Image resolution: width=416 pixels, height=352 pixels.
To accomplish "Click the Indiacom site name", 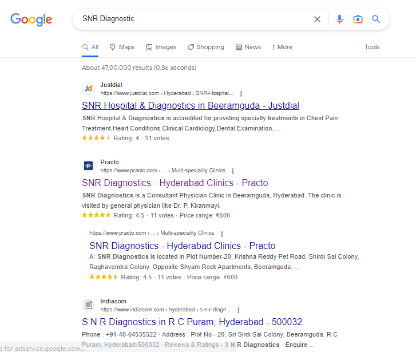I will click(113, 301).
